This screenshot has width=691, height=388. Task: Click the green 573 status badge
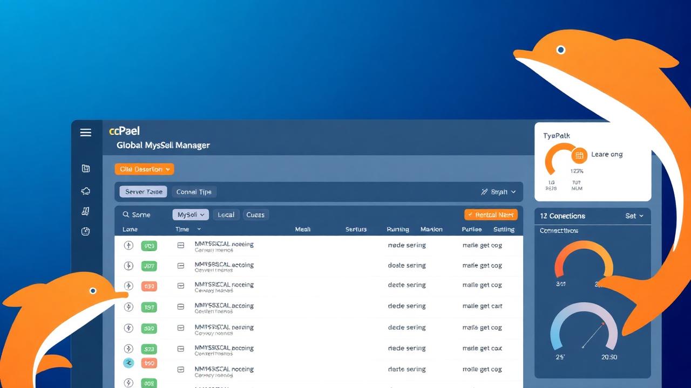click(149, 349)
